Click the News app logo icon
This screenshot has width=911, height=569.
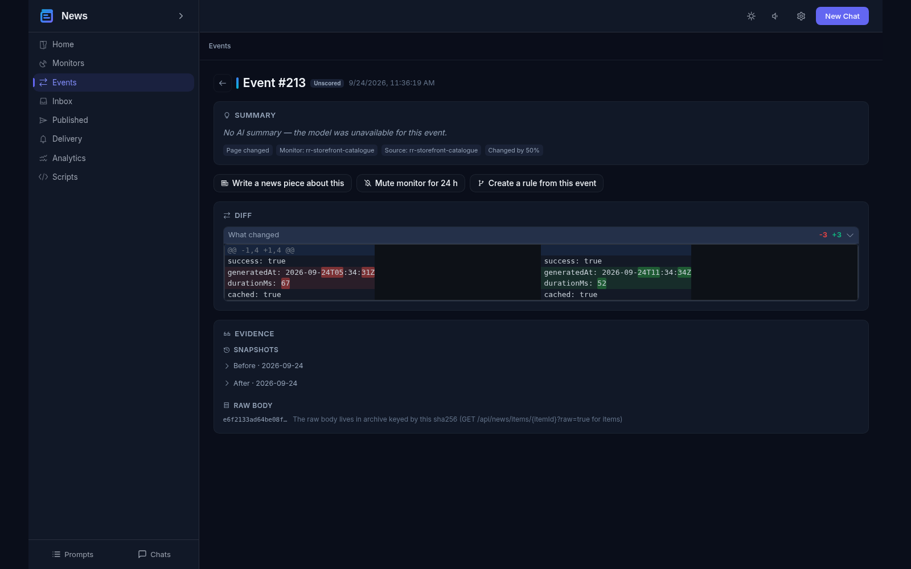(47, 16)
